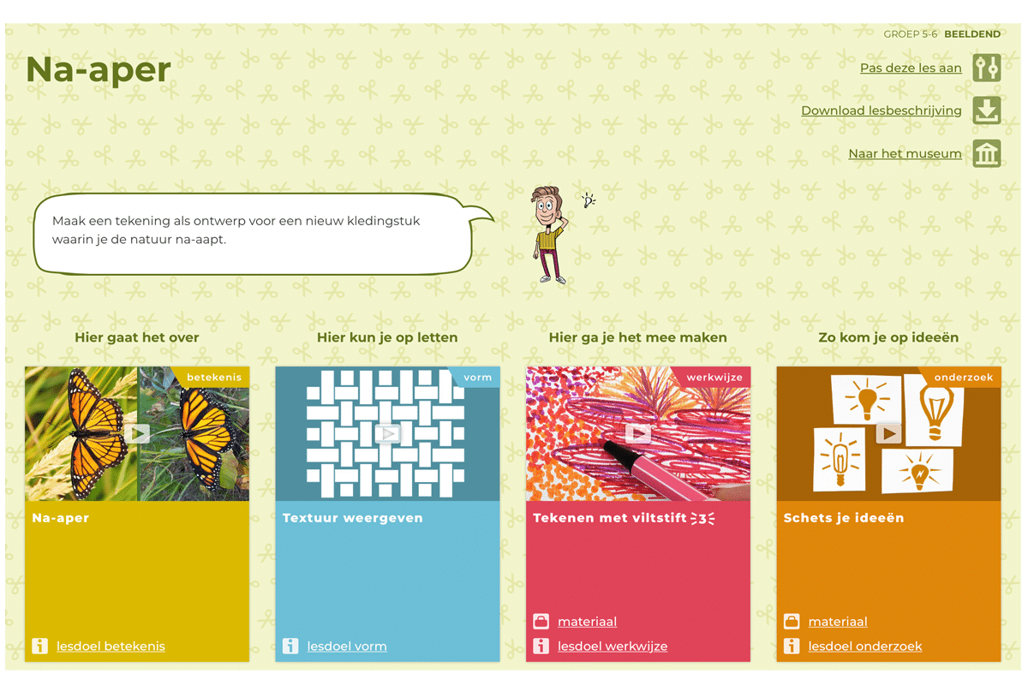Click bag icon beside materiaal in red card
Image resolution: width=1028 pixels, height=685 pixels.
tap(541, 622)
